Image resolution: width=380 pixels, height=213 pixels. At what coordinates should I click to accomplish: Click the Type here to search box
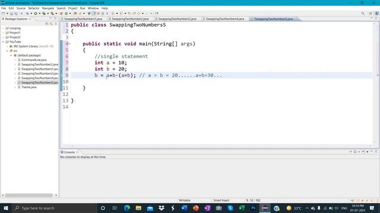(55, 208)
